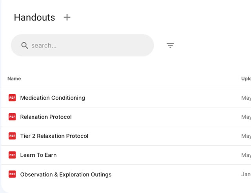The image size is (251, 193).
Task: Focus the handouts search field
Action: click(x=82, y=46)
